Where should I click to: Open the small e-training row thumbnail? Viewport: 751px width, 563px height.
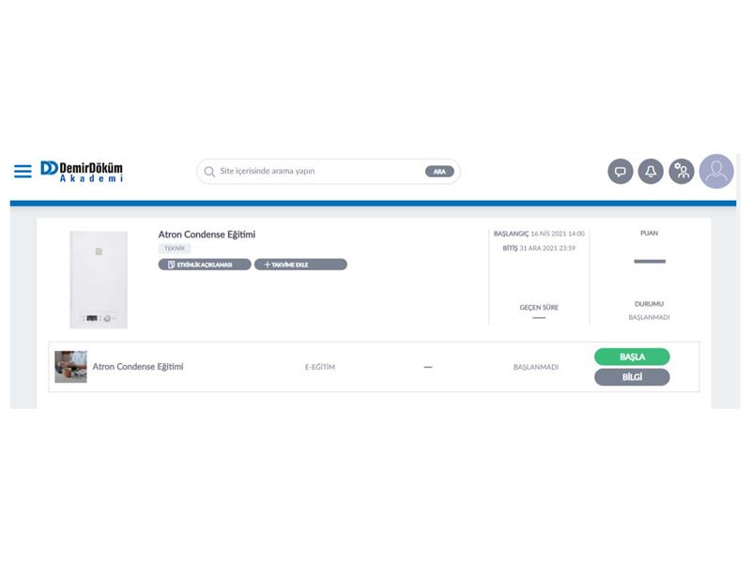point(70,367)
